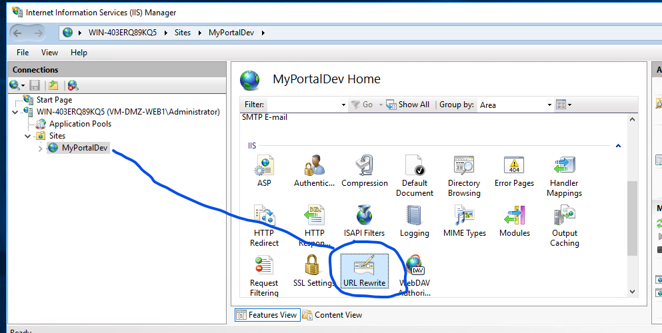Open Request Filtering feature
Screen dimensions: 662x333
pos(264,276)
